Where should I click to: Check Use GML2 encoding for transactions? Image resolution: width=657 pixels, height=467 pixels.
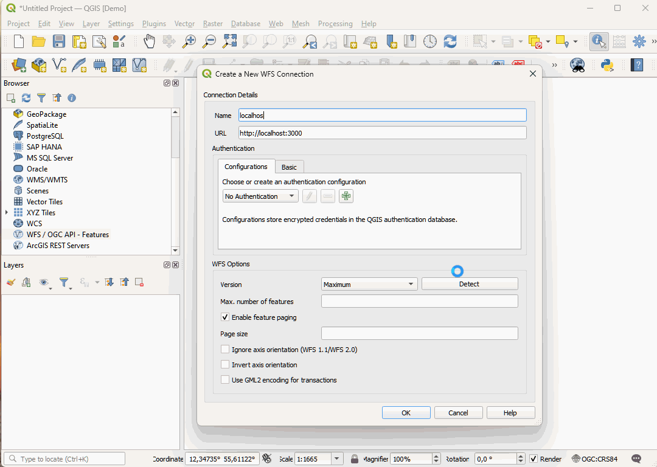click(225, 379)
